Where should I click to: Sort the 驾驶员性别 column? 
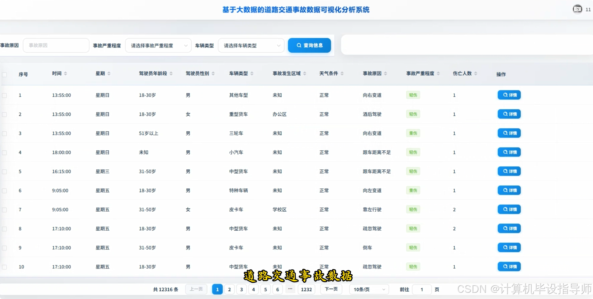[213, 73]
